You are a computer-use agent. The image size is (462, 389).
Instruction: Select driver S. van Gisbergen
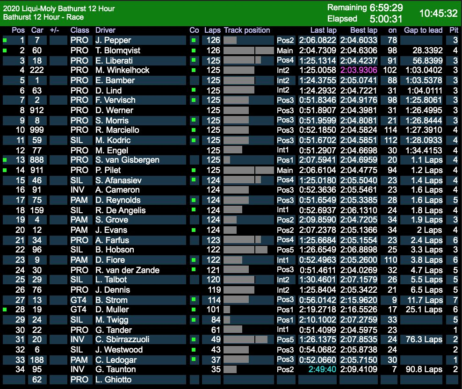[x=127, y=160]
